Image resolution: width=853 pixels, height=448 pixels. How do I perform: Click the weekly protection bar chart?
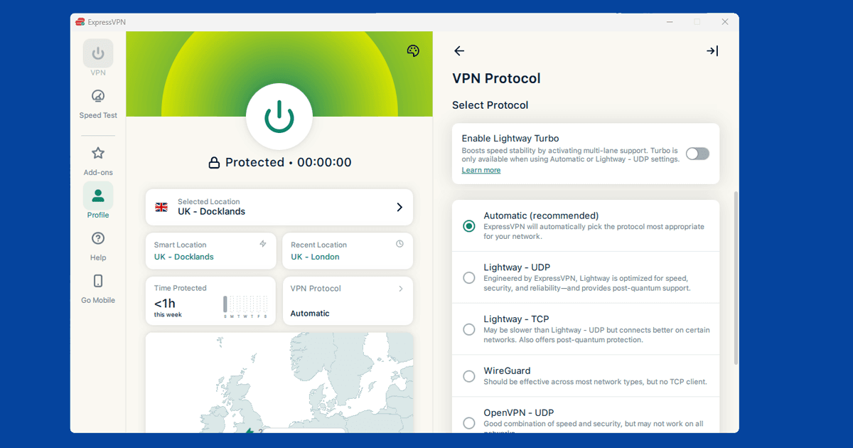click(x=246, y=306)
